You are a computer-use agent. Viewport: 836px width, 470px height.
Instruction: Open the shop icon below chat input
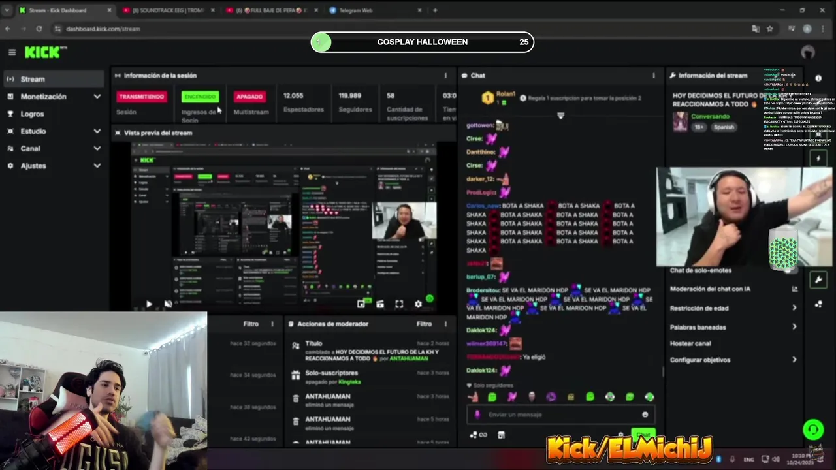[x=501, y=435]
